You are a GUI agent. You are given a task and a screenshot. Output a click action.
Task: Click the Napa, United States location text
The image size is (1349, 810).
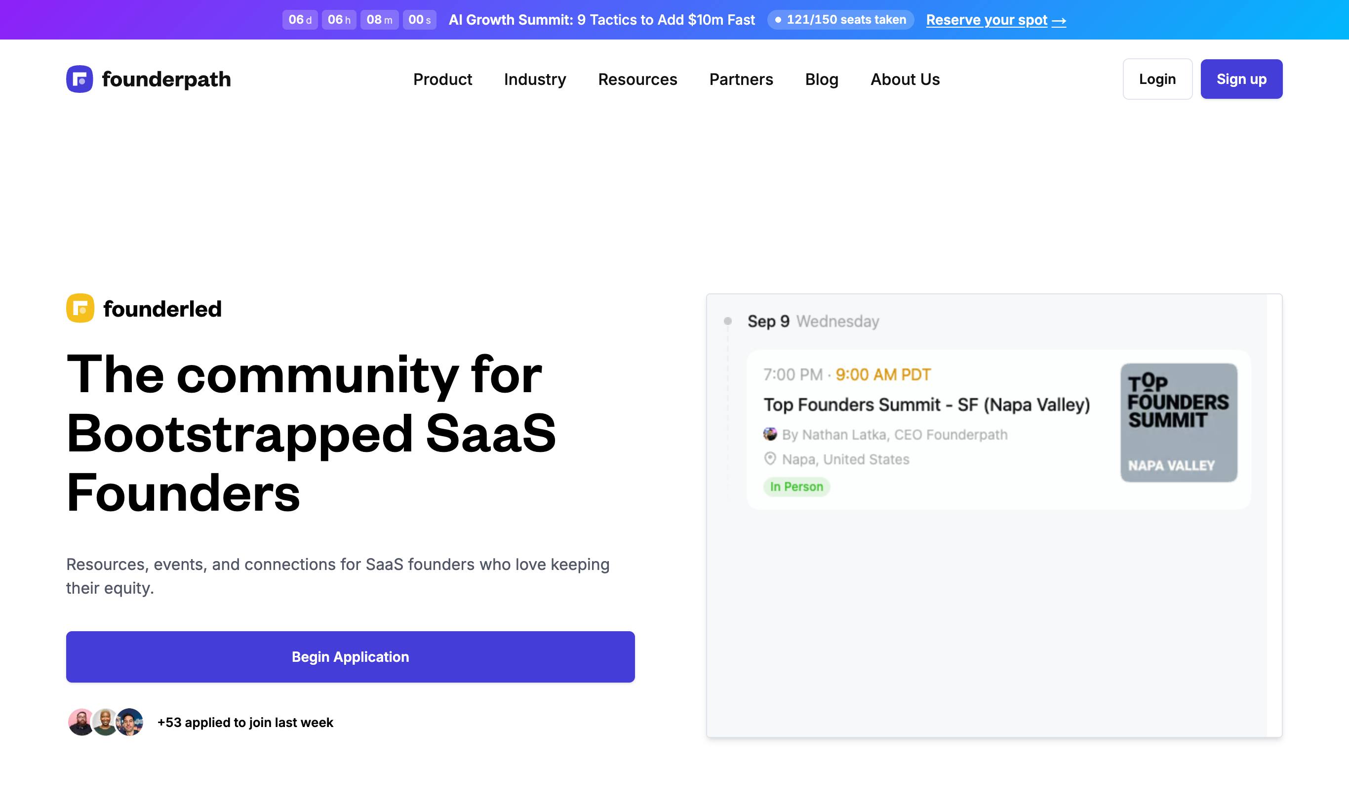845,459
